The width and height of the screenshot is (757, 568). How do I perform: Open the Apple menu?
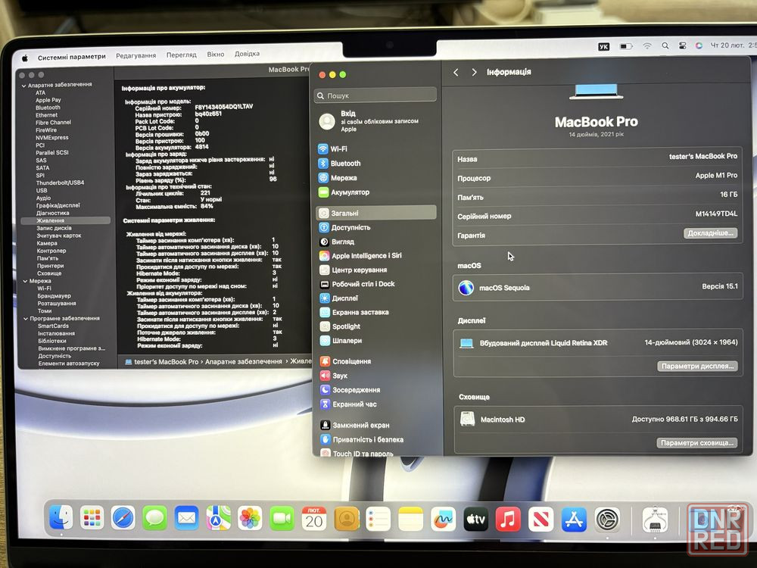tap(25, 58)
